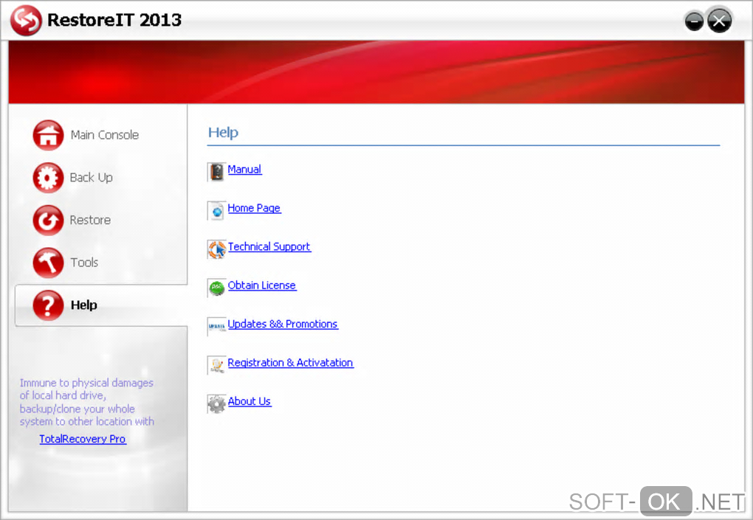
Task: Follow the TotalRecovery Pro link
Action: 83,439
